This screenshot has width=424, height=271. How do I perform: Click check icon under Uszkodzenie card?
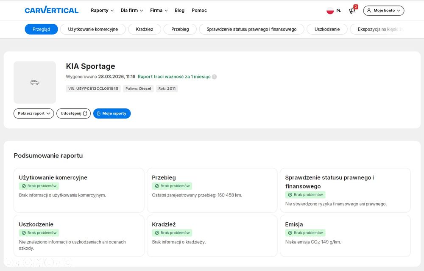coord(24,232)
